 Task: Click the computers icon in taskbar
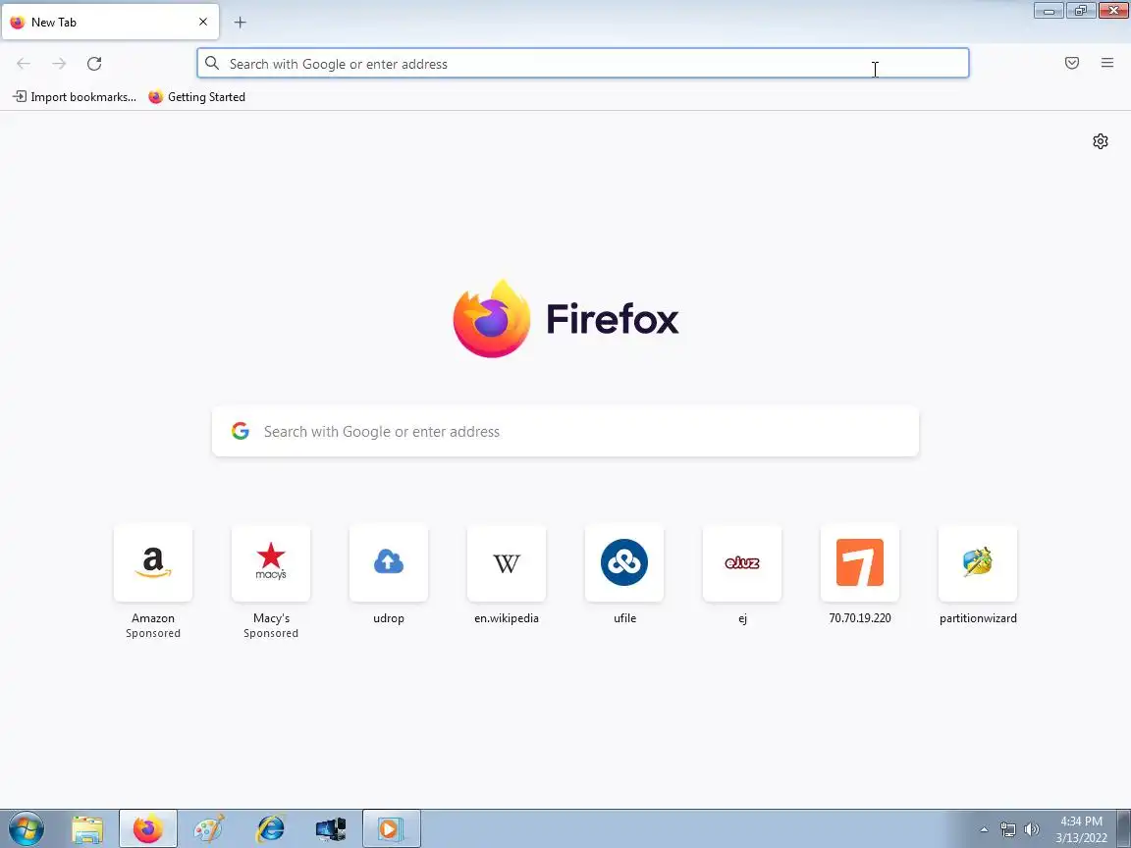331,829
